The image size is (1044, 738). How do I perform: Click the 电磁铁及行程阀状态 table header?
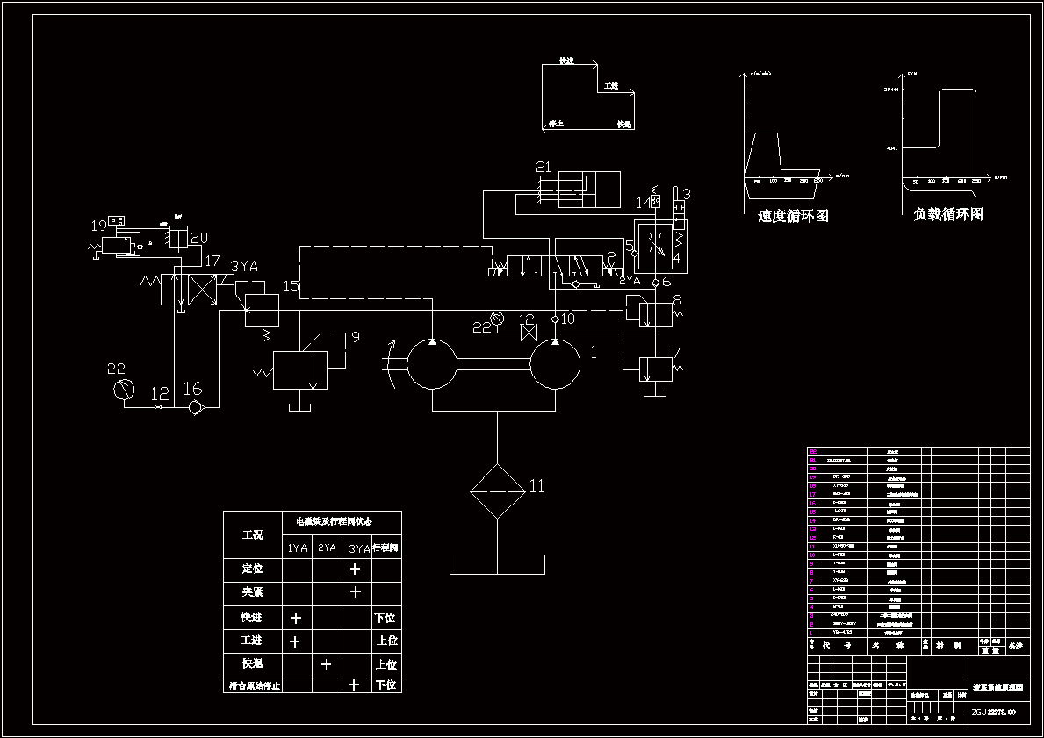tap(335, 522)
